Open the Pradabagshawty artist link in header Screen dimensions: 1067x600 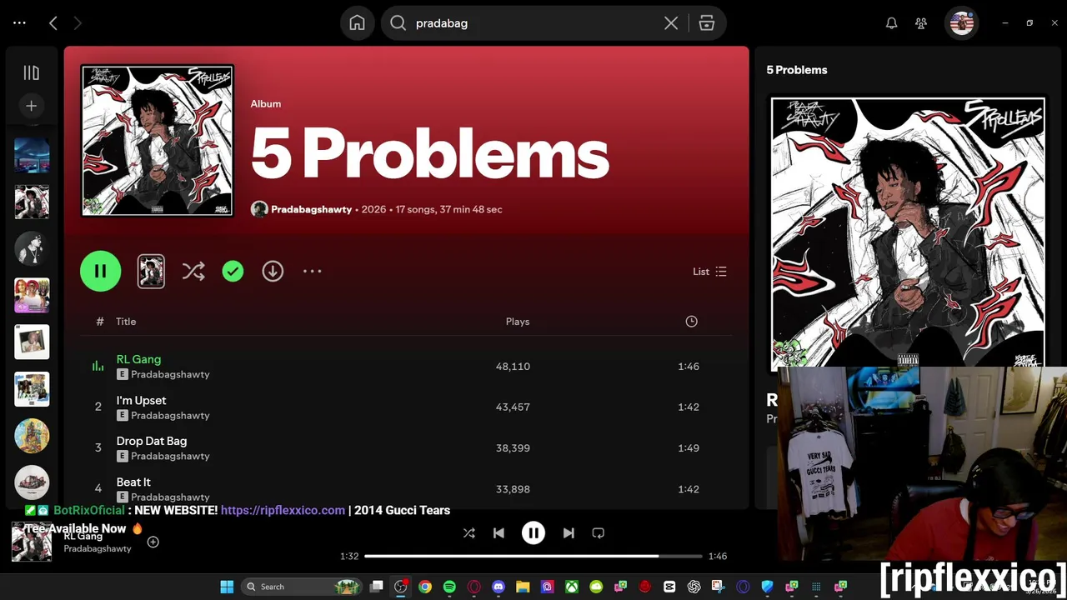coord(311,209)
